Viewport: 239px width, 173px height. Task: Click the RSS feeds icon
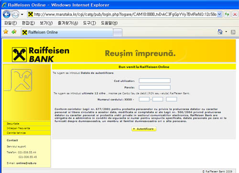(x=233, y=32)
